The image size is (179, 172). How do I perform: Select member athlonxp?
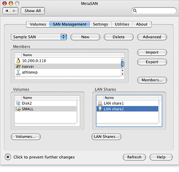pos(68,72)
